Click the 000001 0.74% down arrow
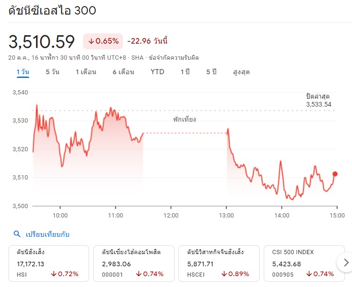This screenshot has height=287, width=352. pyautogui.click(x=139, y=274)
